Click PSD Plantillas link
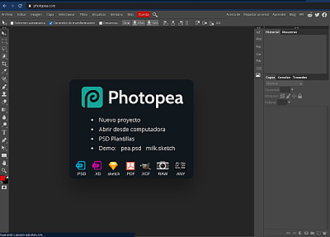This screenshot has height=237, width=330. pyautogui.click(x=116, y=139)
